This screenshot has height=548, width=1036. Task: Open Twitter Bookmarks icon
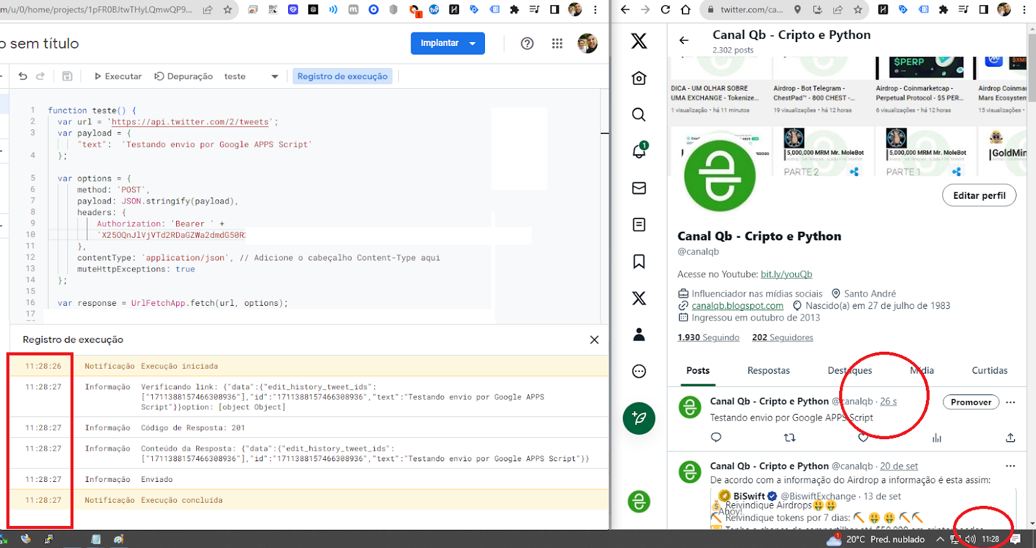[x=639, y=261]
